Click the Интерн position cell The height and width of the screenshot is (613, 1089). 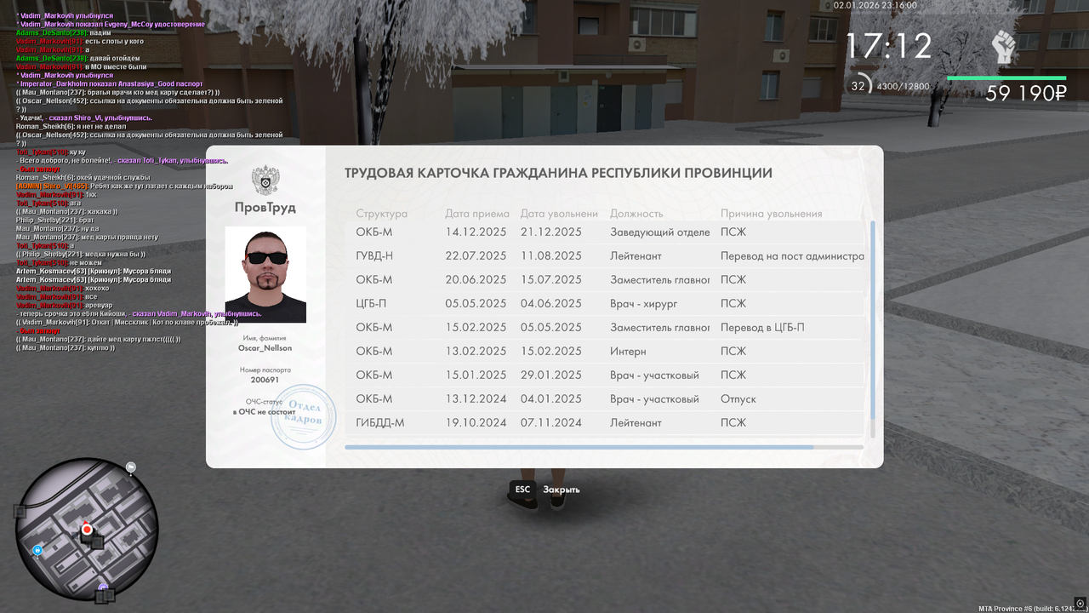(628, 351)
